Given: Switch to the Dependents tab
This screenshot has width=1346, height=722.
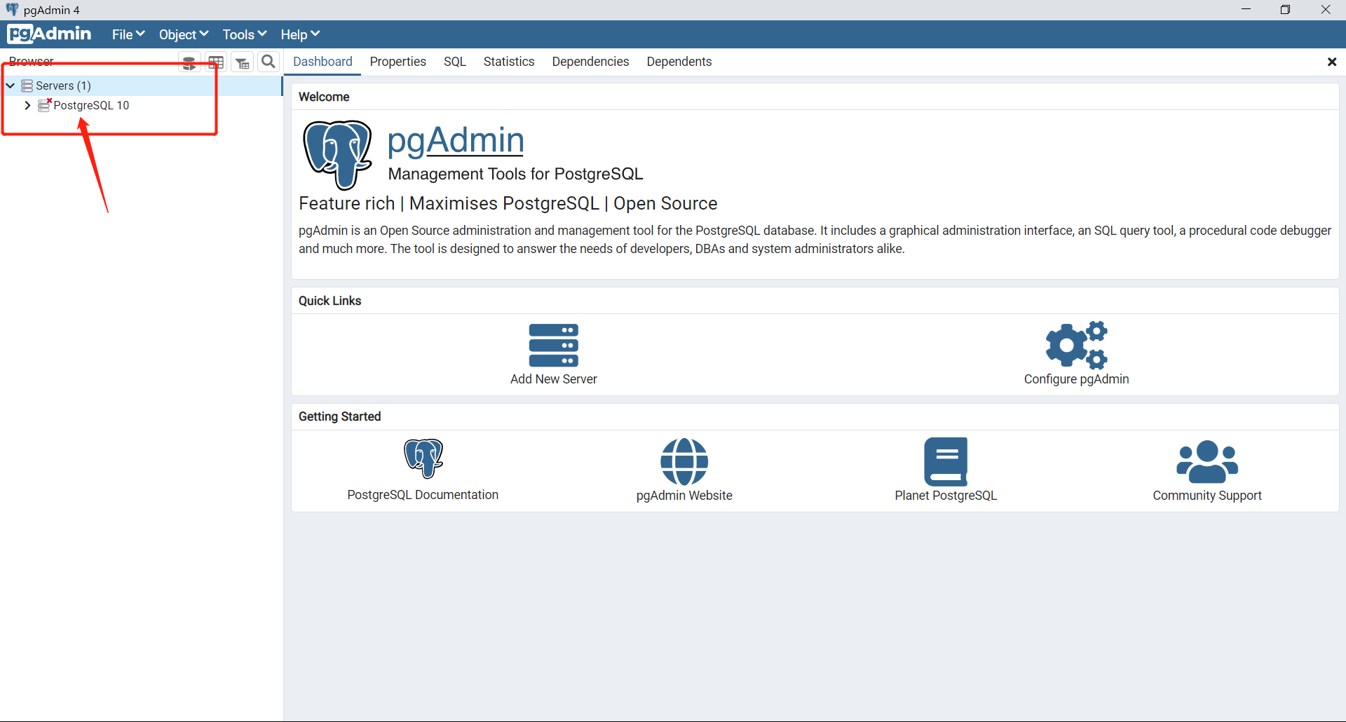Looking at the screenshot, I should pos(679,62).
